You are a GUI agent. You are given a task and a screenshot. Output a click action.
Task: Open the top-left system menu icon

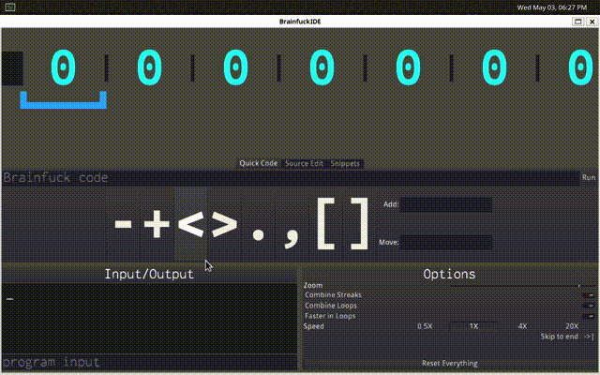(x=10, y=7)
